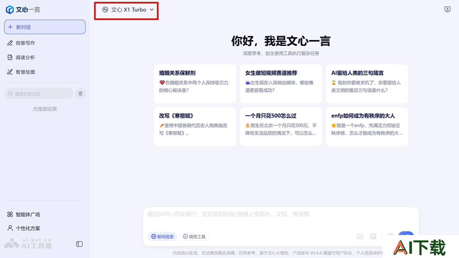Click the 搜索历史记录 search field
The image size is (459, 258).
pyautogui.click(x=39, y=94)
